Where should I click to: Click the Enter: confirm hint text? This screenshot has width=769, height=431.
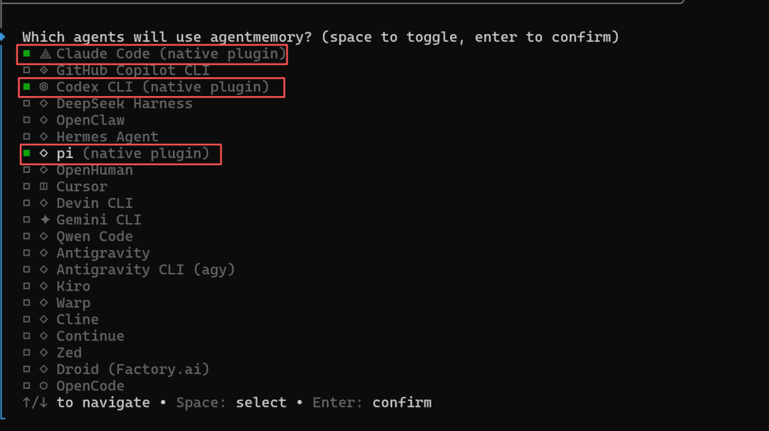[372, 403]
